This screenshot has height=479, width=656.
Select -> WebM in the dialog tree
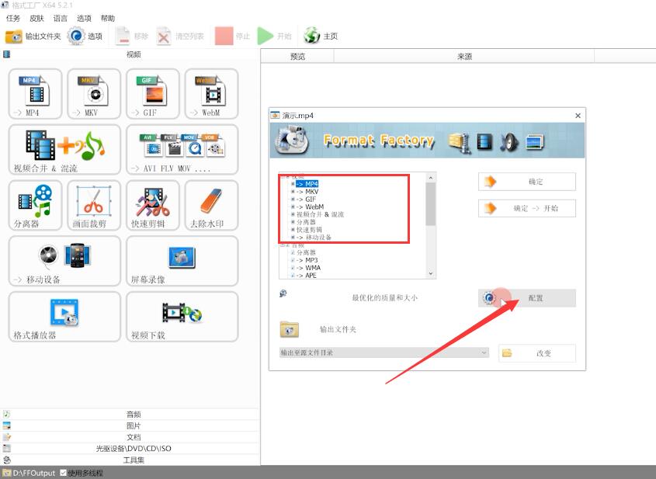click(x=310, y=207)
